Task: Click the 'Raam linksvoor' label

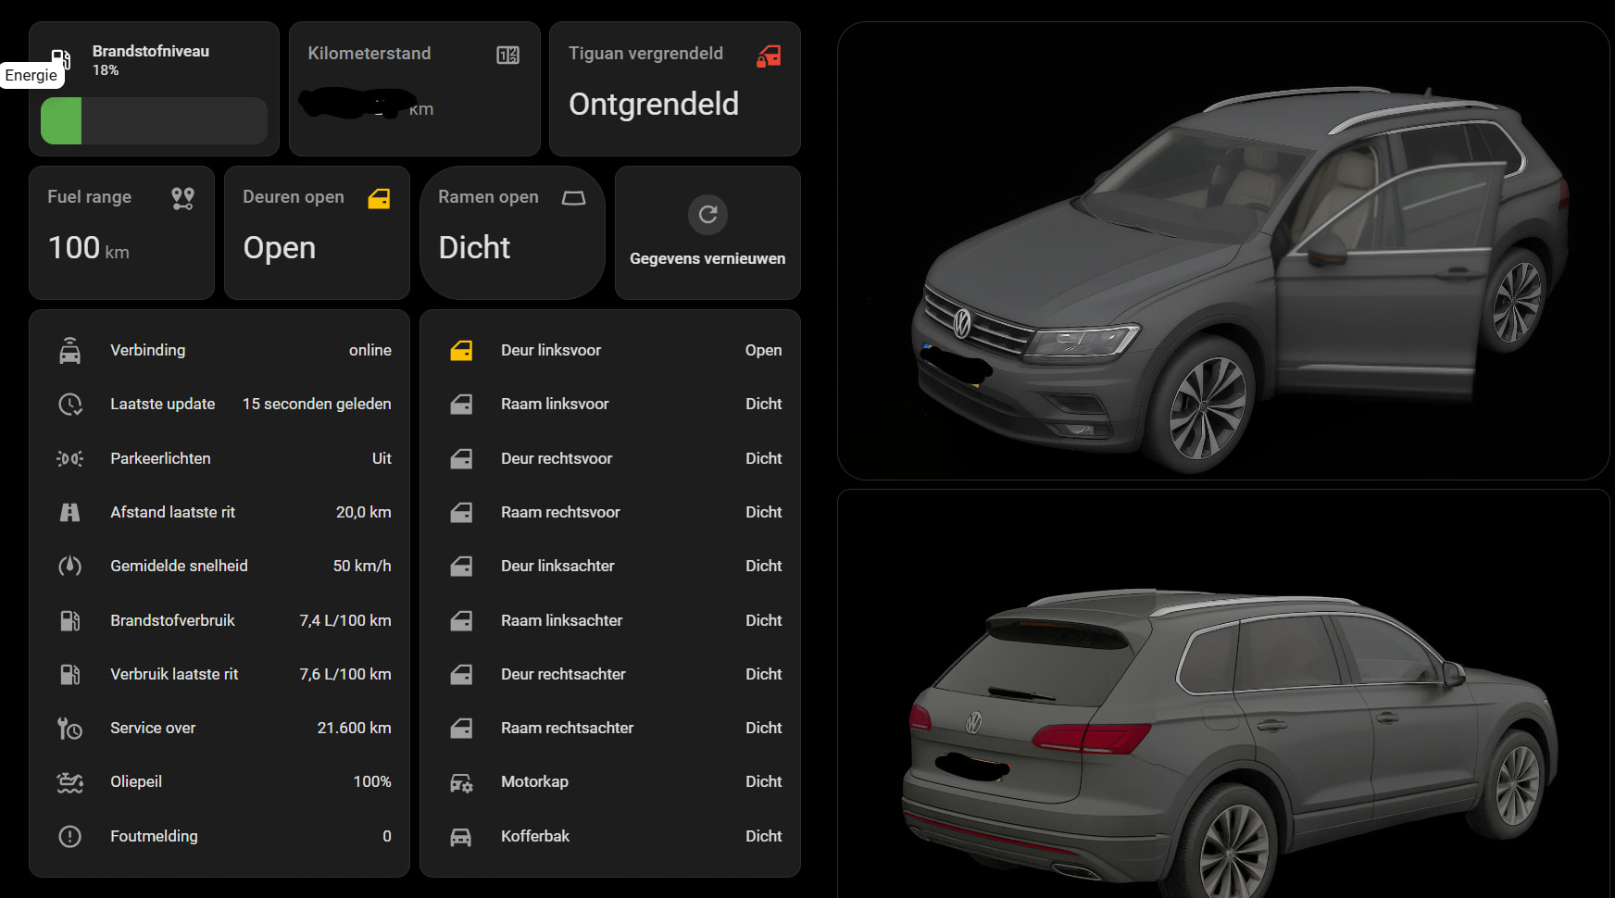Action: pos(555,404)
